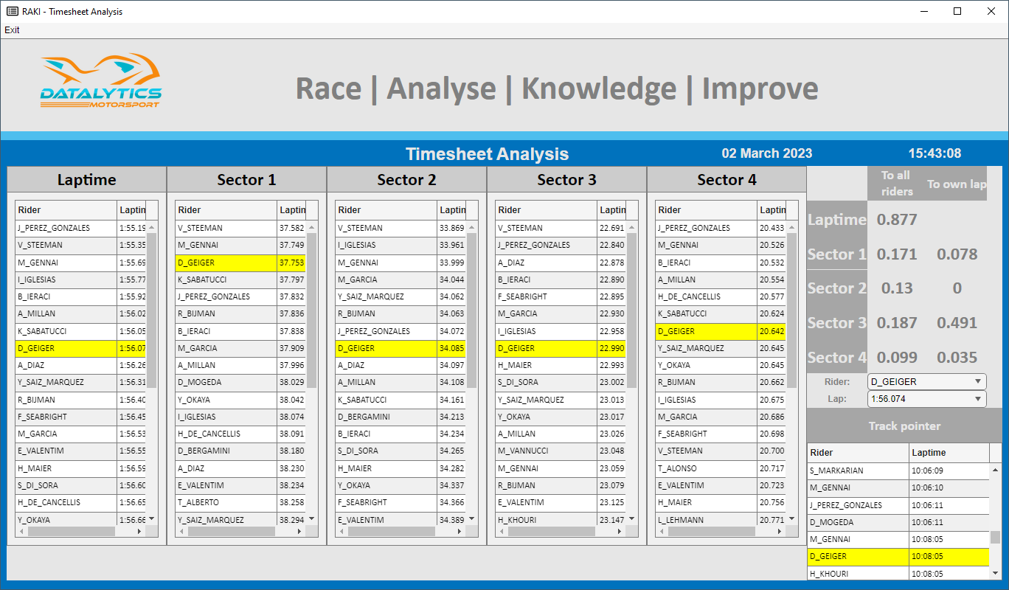The width and height of the screenshot is (1009, 590).
Task: Click scroll left arrow under Sector 3 table
Action: (x=502, y=531)
